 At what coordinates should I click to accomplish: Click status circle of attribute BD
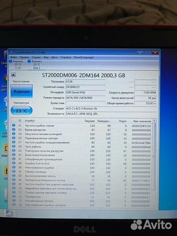tap(14, 176)
